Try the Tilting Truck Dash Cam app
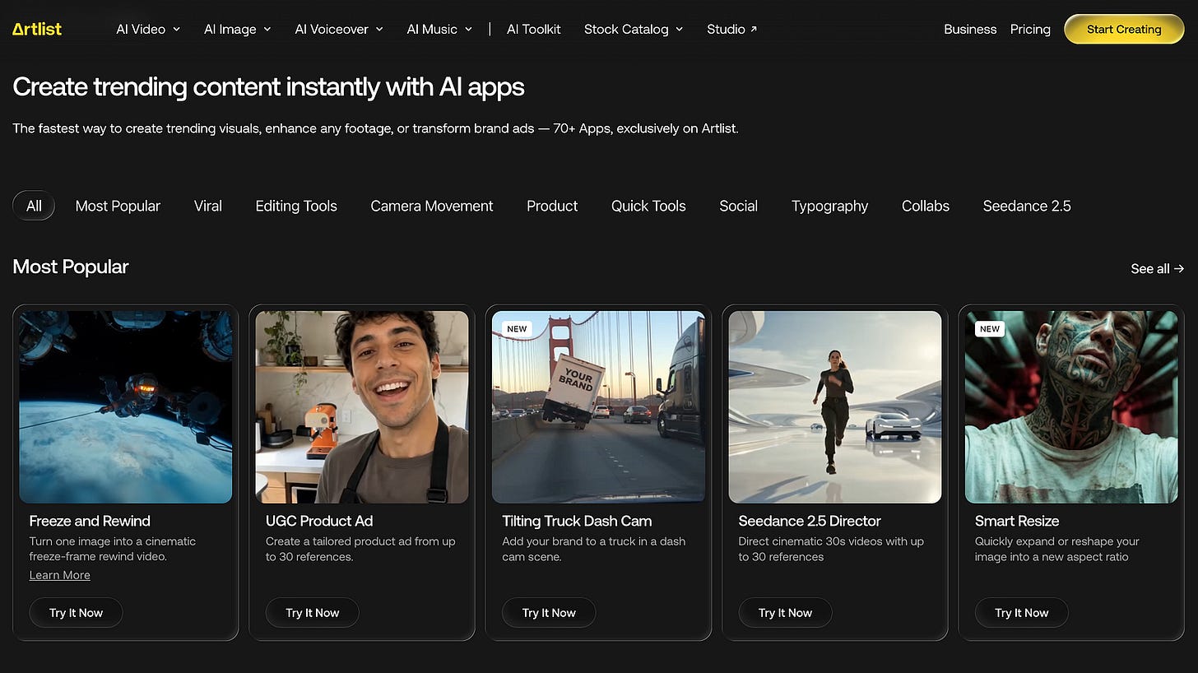The height and width of the screenshot is (673, 1198). pos(549,613)
